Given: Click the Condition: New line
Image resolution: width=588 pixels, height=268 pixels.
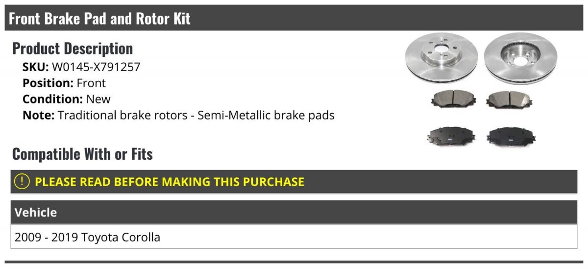Looking at the screenshot, I should tap(67, 99).
